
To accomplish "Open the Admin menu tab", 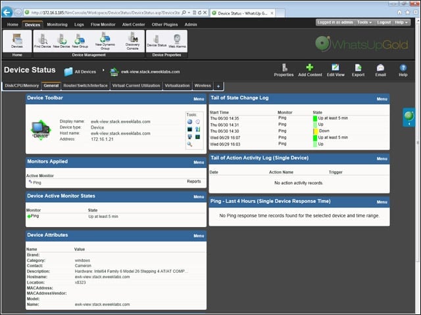I will (x=191, y=24).
